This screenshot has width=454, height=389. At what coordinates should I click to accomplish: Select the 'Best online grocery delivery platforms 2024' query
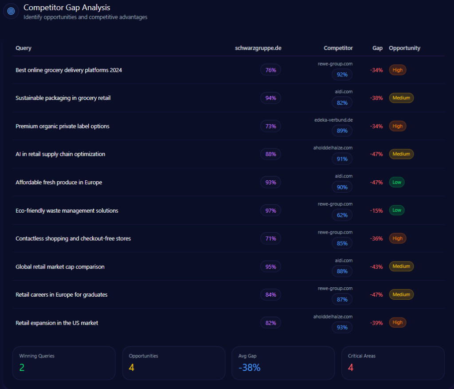coord(69,70)
